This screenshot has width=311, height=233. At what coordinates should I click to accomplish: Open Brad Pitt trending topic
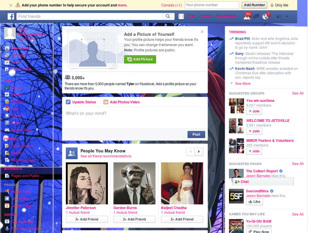(x=242, y=39)
